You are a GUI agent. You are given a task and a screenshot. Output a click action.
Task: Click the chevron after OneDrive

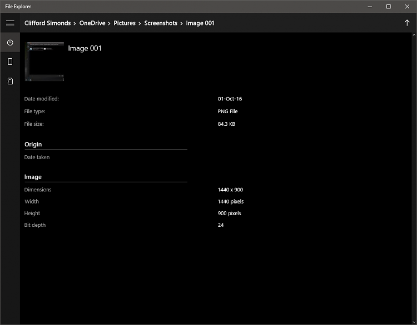point(109,24)
